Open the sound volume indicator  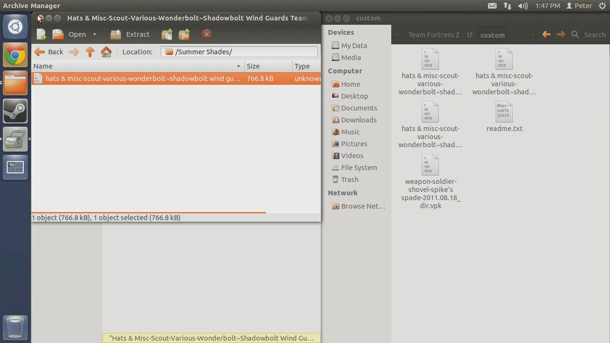pyautogui.click(x=523, y=6)
